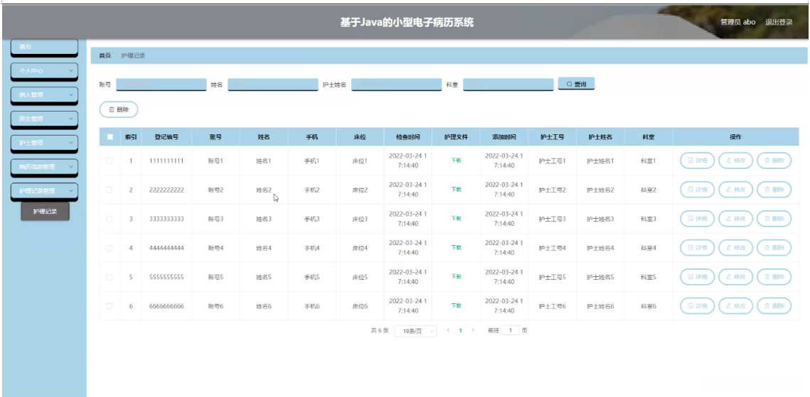Click the 科室6 table cell
This screenshot has height=397, width=810.
tap(649, 306)
